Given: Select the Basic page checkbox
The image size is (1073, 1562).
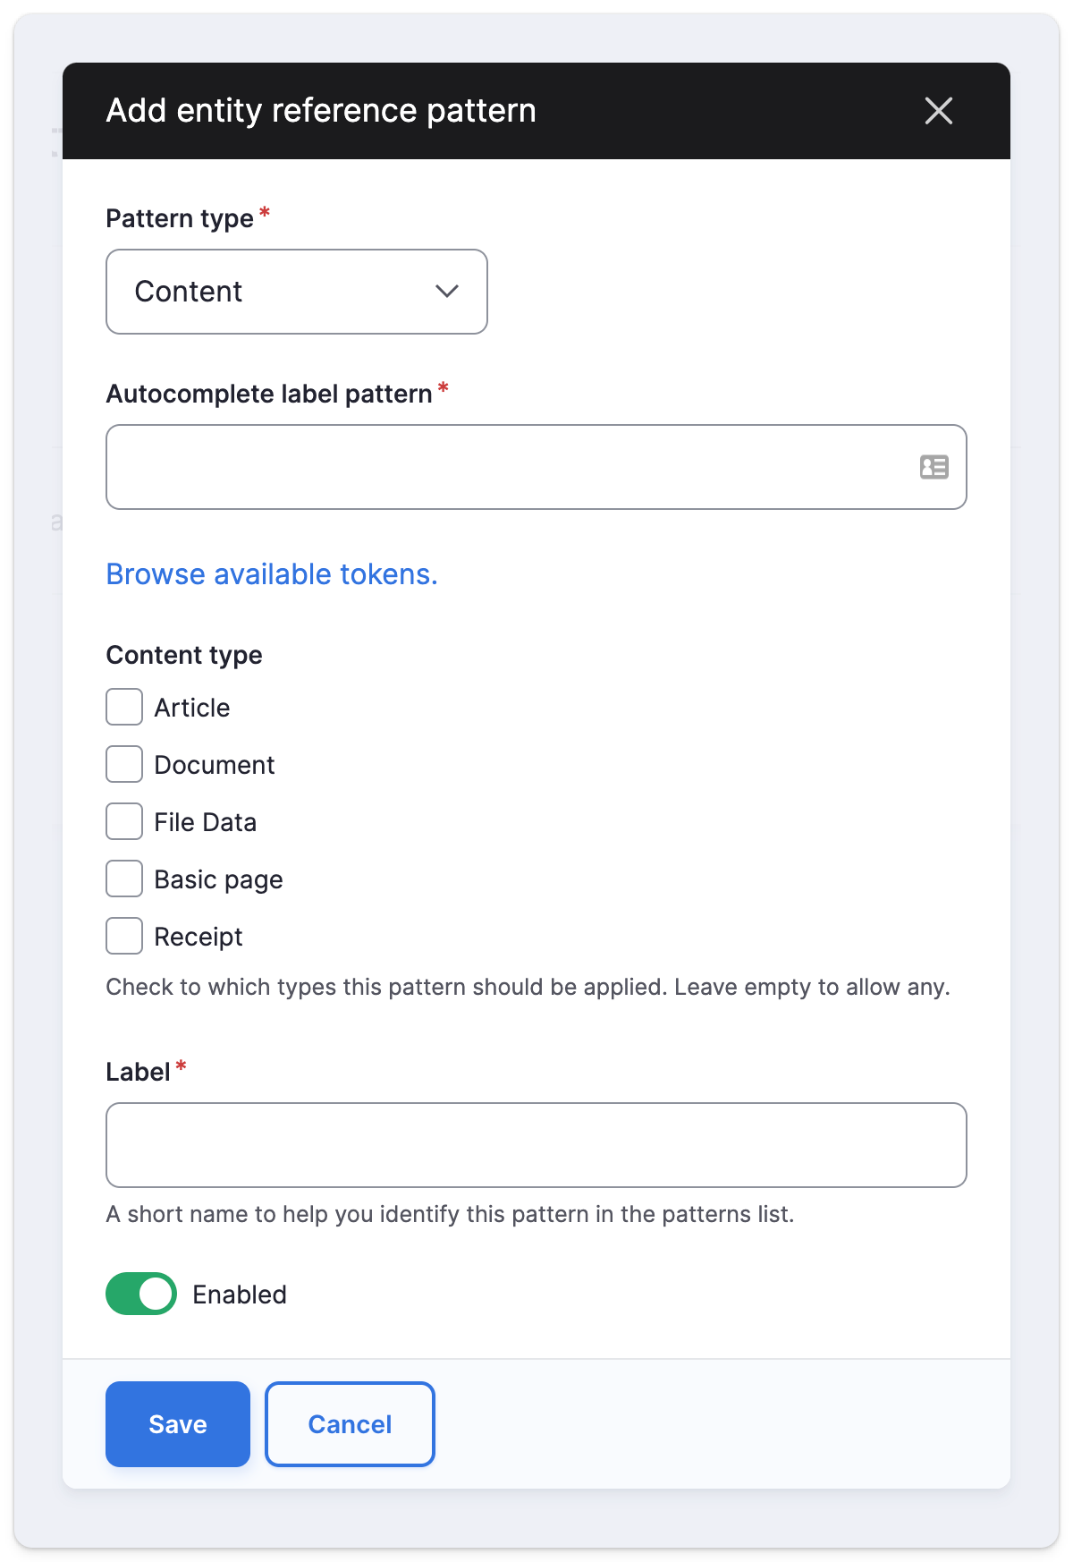Looking at the screenshot, I should coord(124,879).
